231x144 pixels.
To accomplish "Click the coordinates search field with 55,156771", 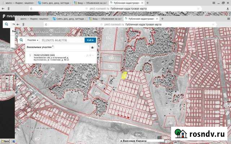I will [62, 40].
